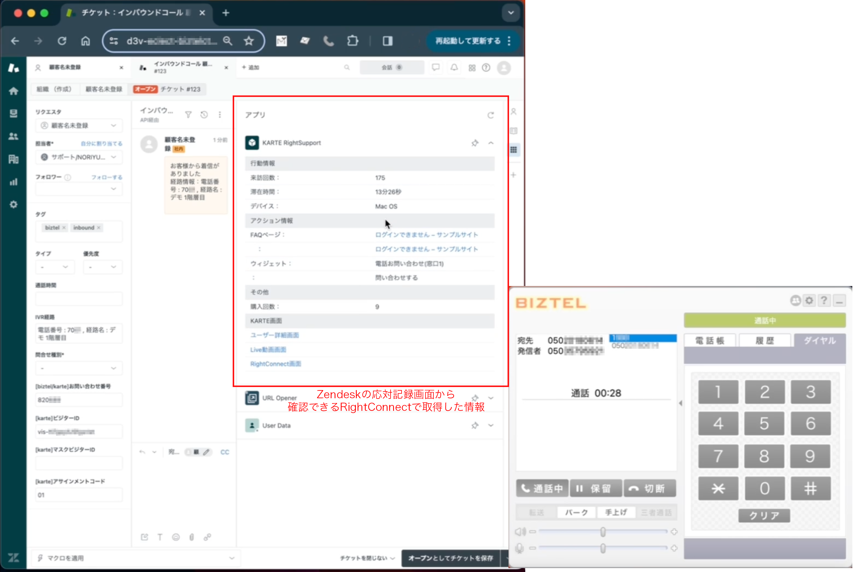
Task: Pin the KARTE RightSupport app
Action: (x=475, y=143)
